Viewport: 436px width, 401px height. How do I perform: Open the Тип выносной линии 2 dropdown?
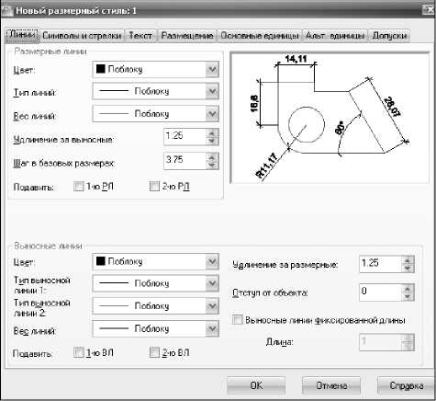[x=155, y=306]
